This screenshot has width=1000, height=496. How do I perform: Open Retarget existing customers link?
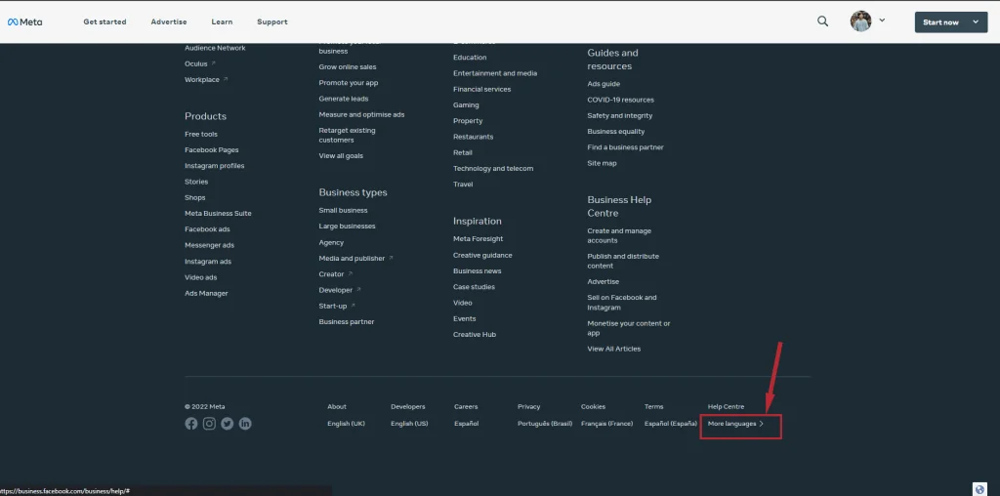[x=347, y=135]
